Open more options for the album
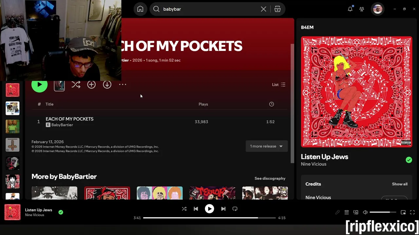The width and height of the screenshot is (419, 235). tap(122, 85)
